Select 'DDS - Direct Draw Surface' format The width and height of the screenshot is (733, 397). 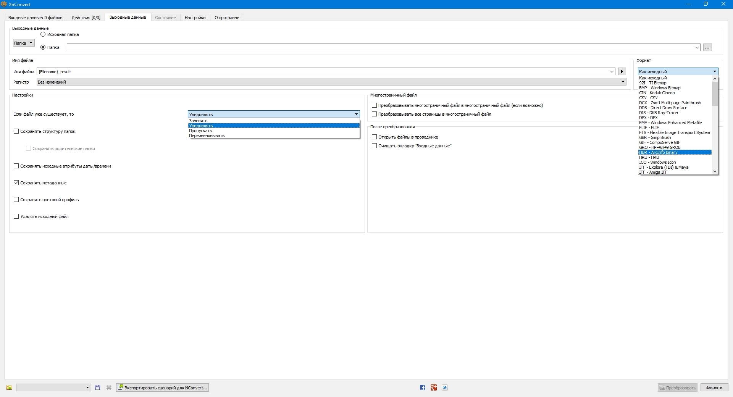(675, 108)
